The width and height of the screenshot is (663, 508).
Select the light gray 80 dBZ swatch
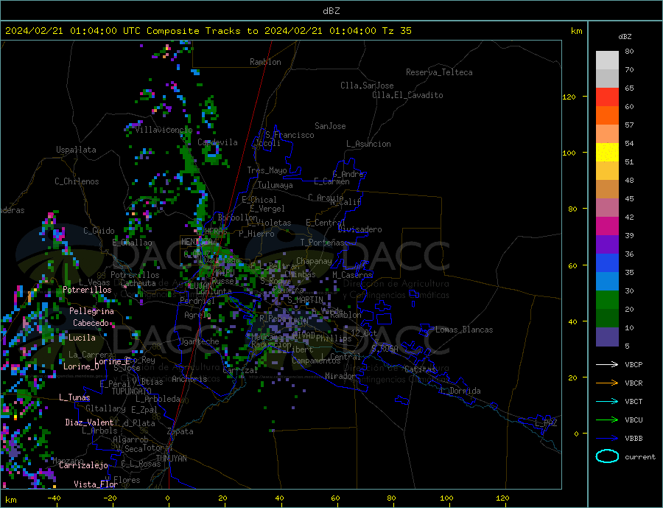[607, 60]
